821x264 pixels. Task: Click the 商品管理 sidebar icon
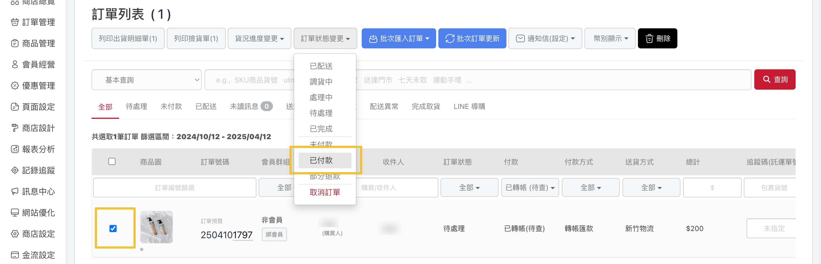pos(15,43)
